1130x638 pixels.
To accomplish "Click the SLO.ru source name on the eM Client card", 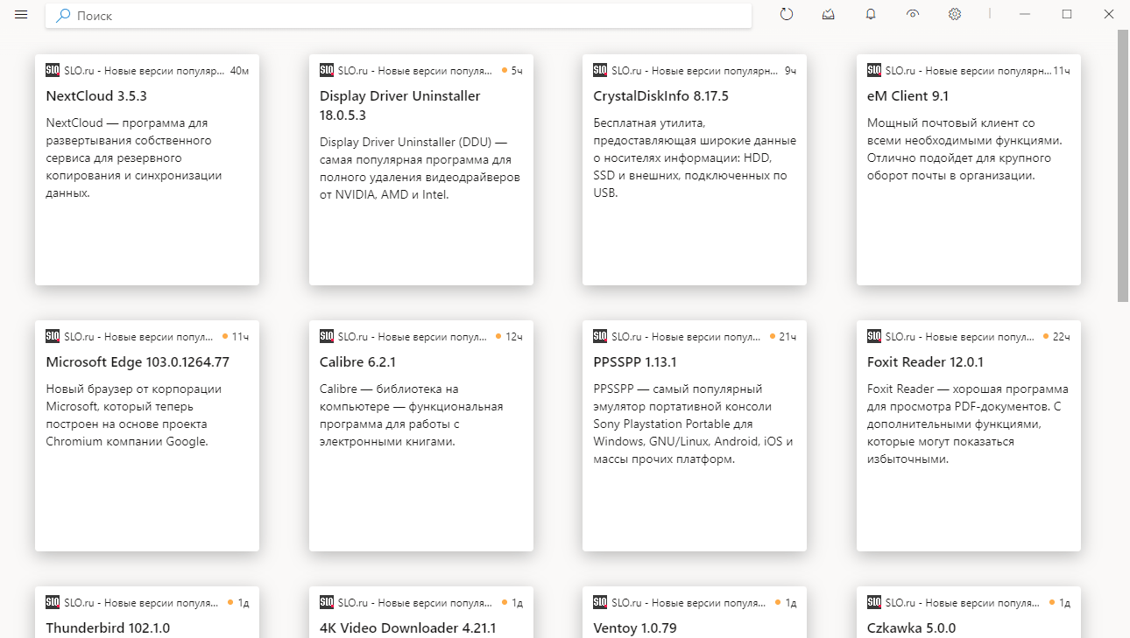I will [x=967, y=70].
